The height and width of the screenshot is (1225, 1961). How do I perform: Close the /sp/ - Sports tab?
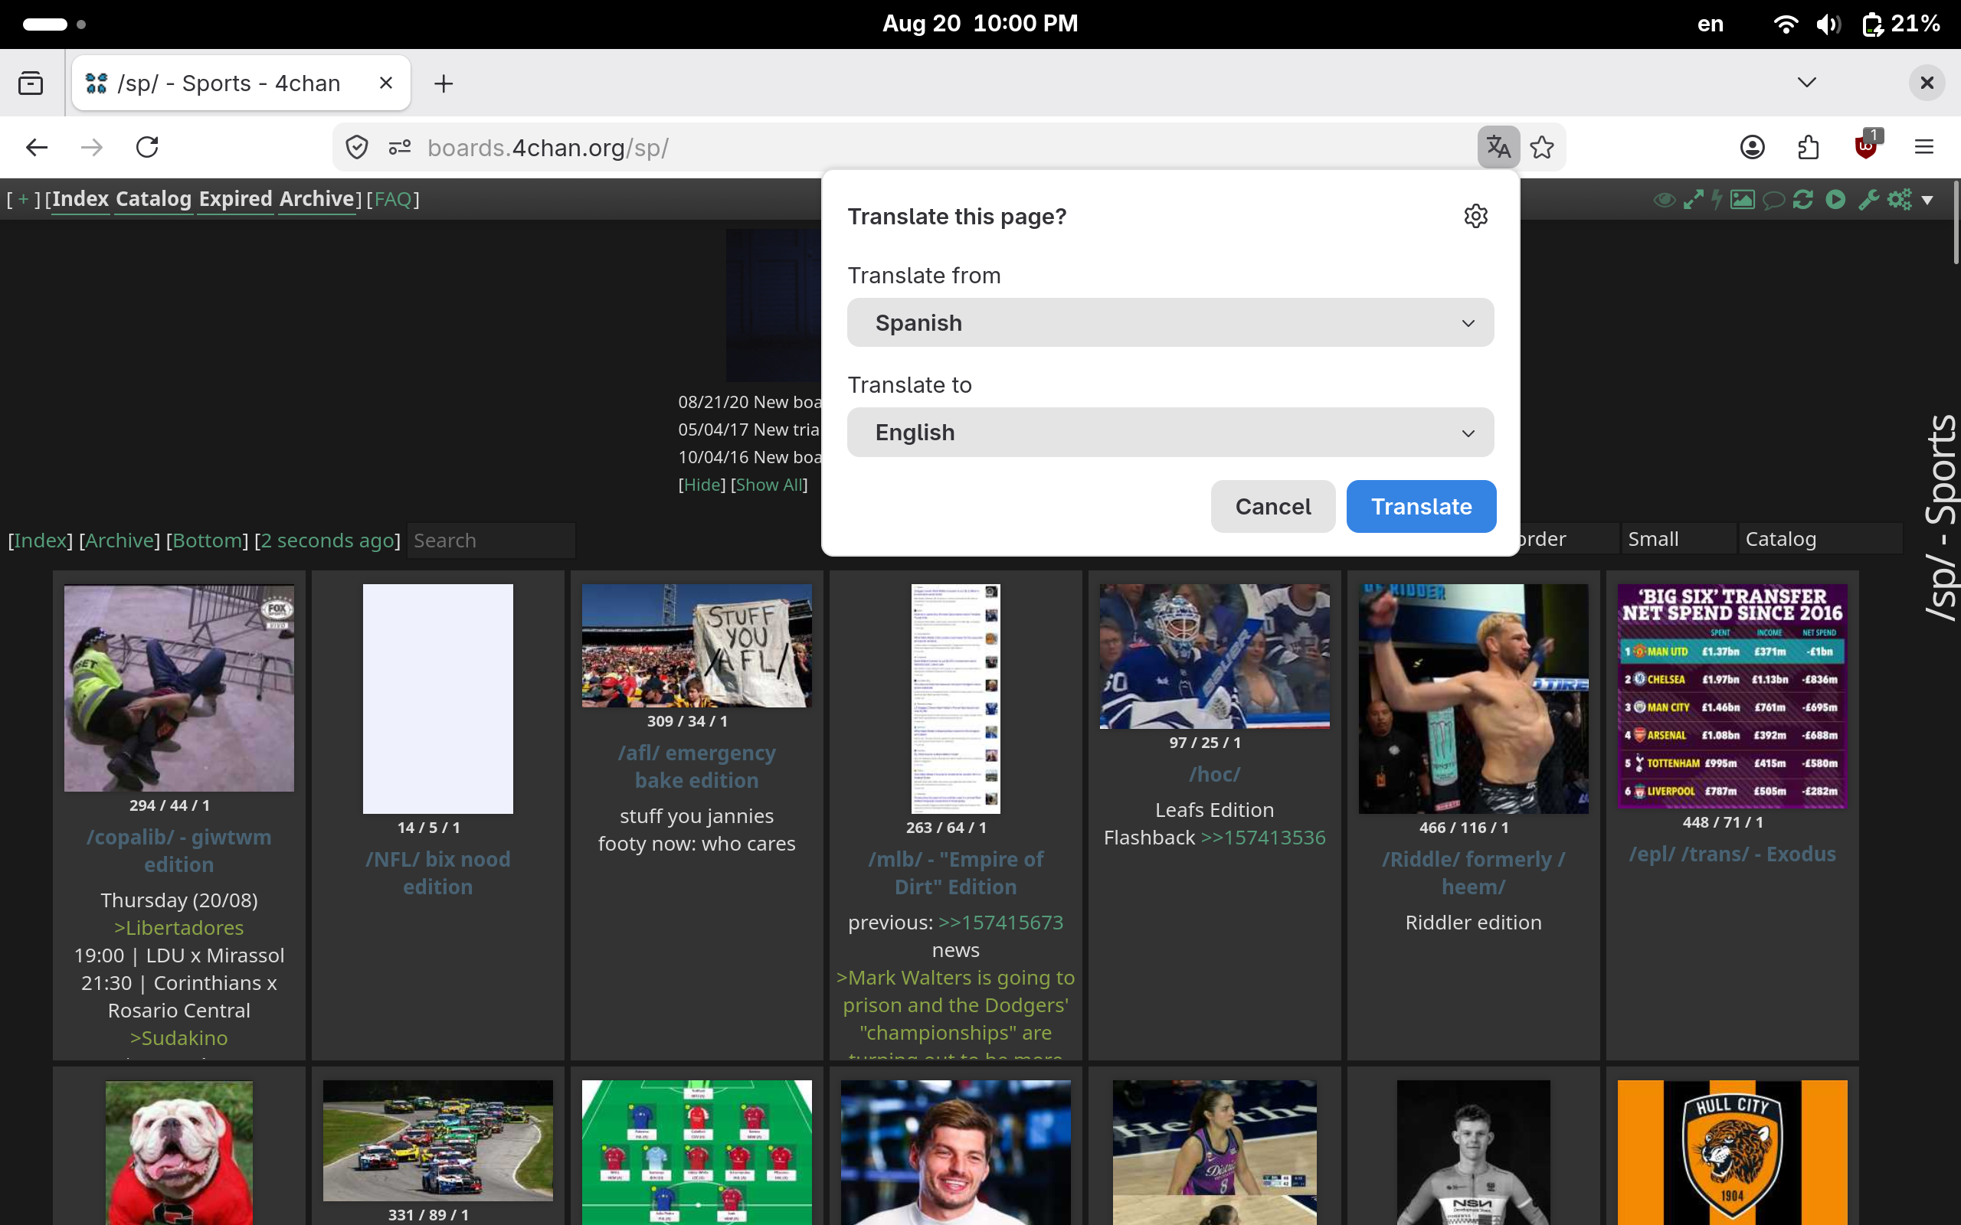click(x=386, y=83)
